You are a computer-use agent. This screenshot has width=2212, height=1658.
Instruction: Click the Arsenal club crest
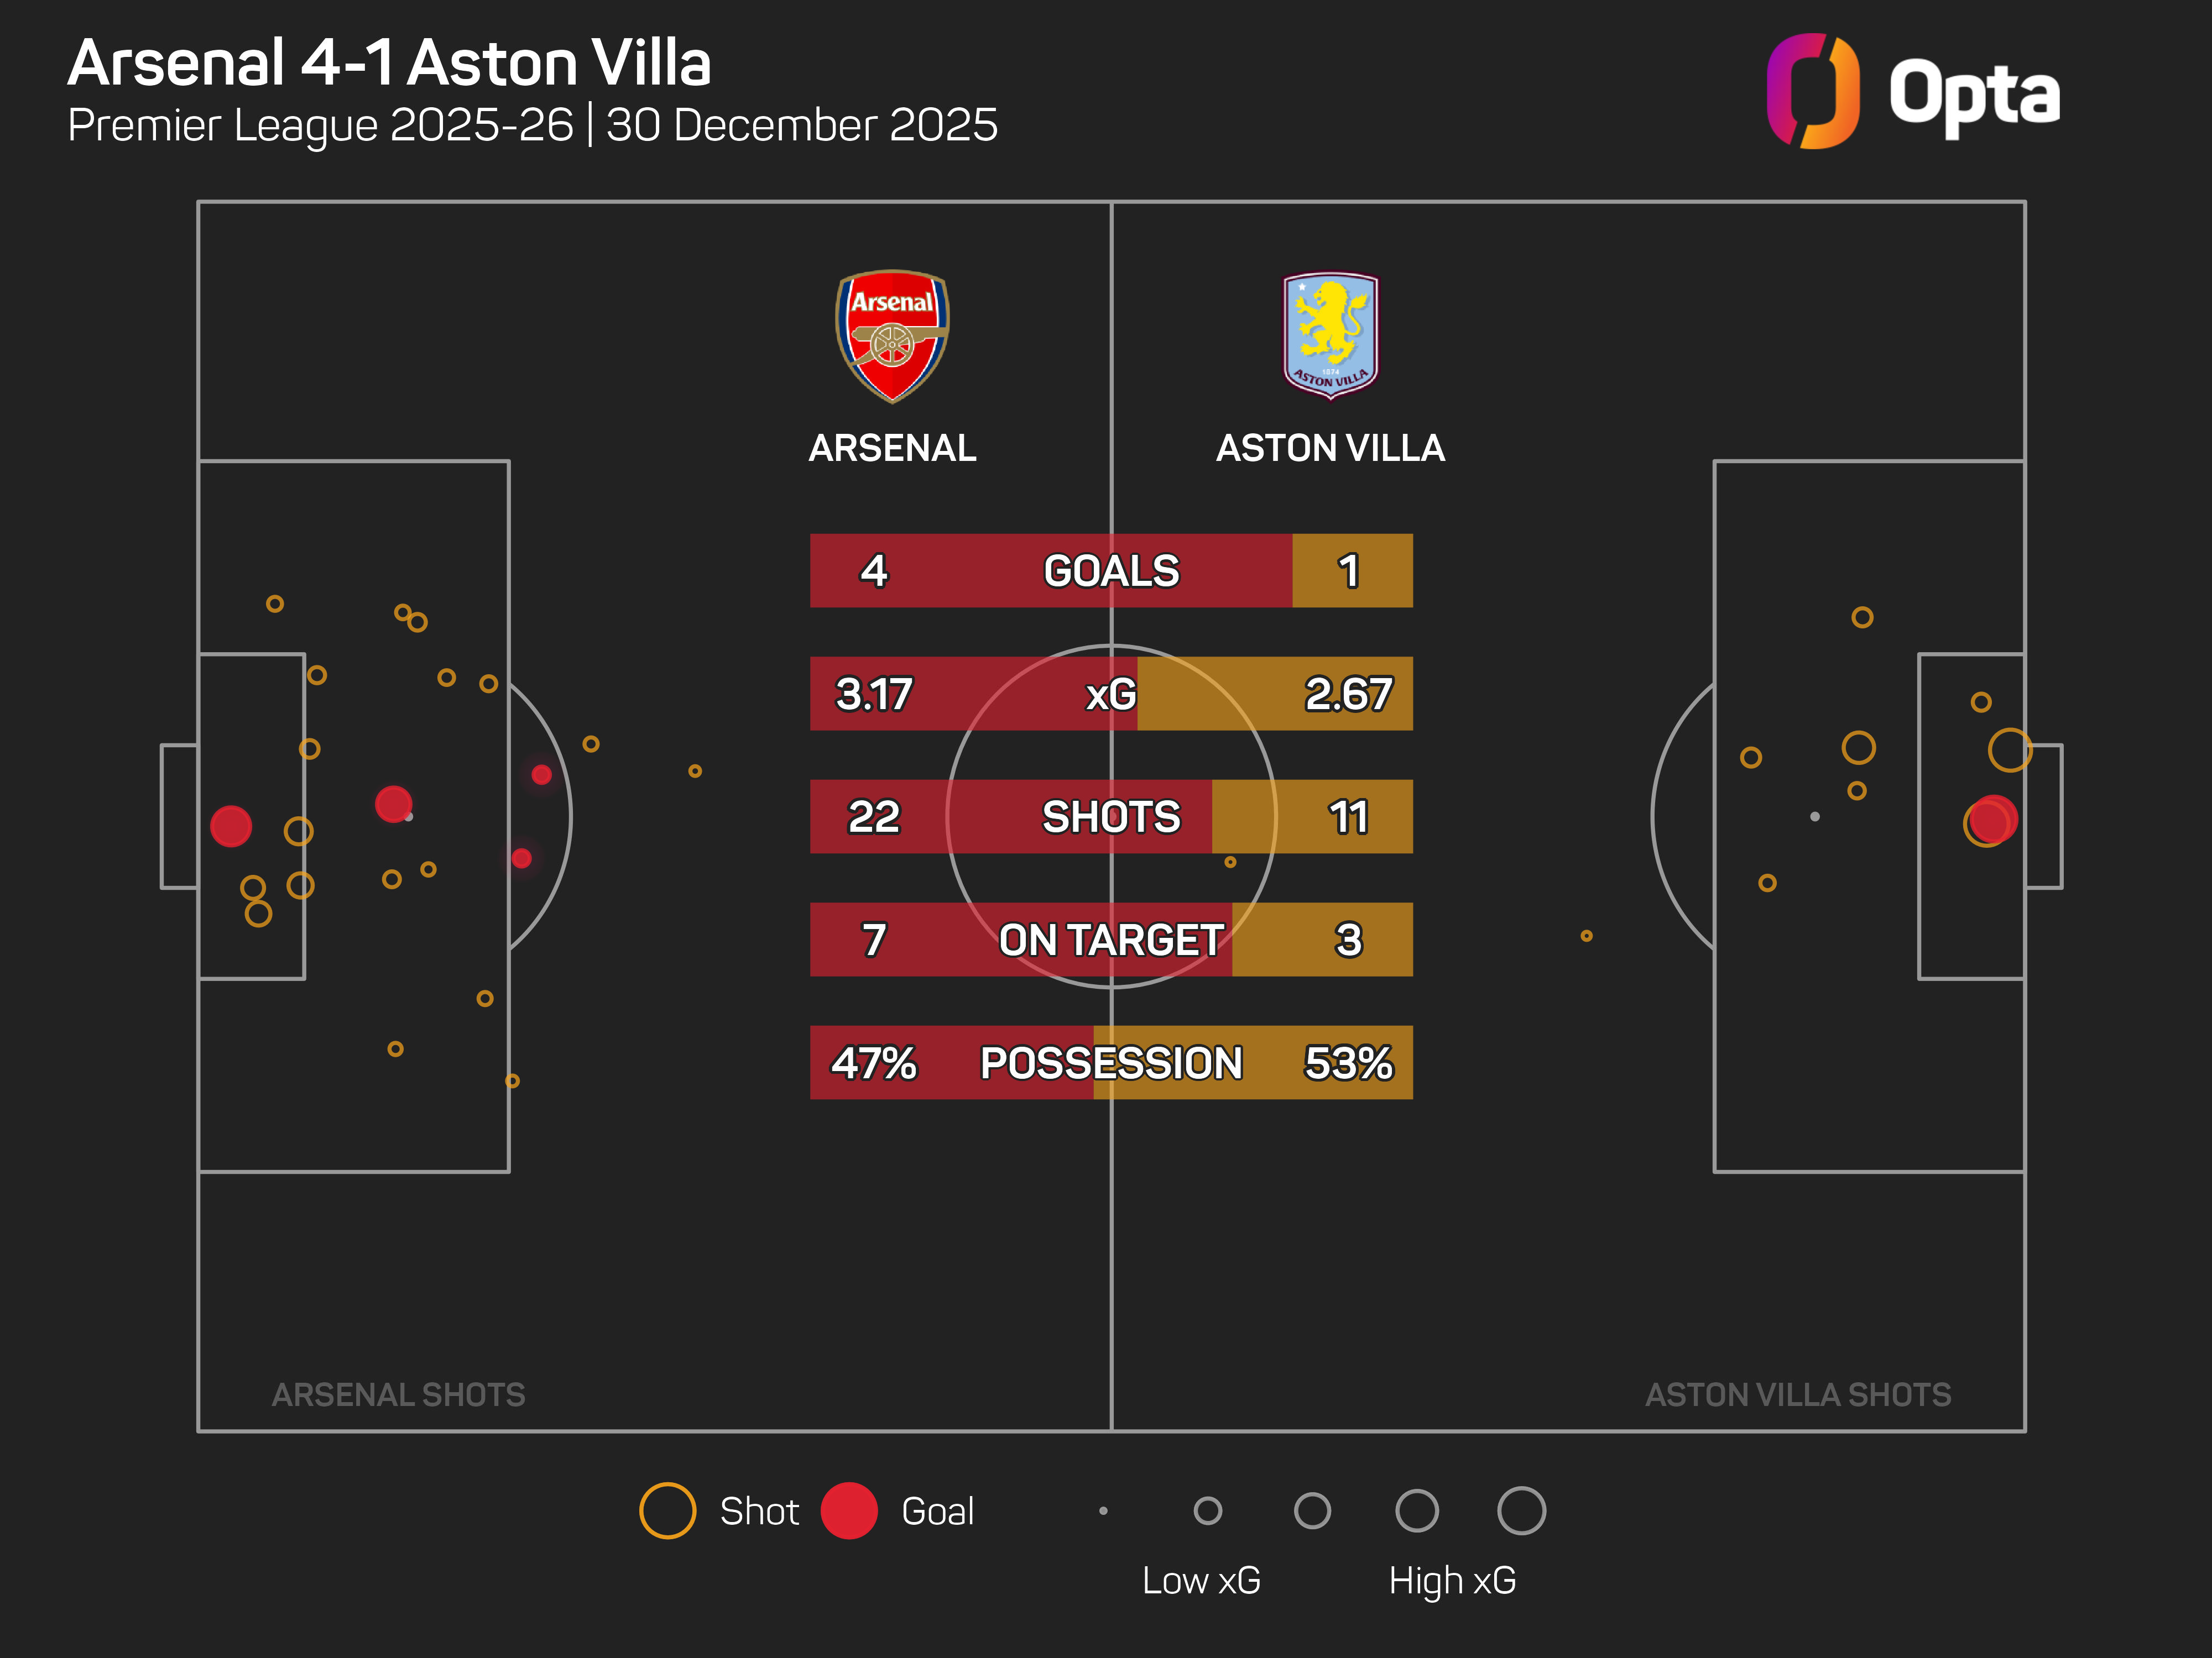coord(892,336)
